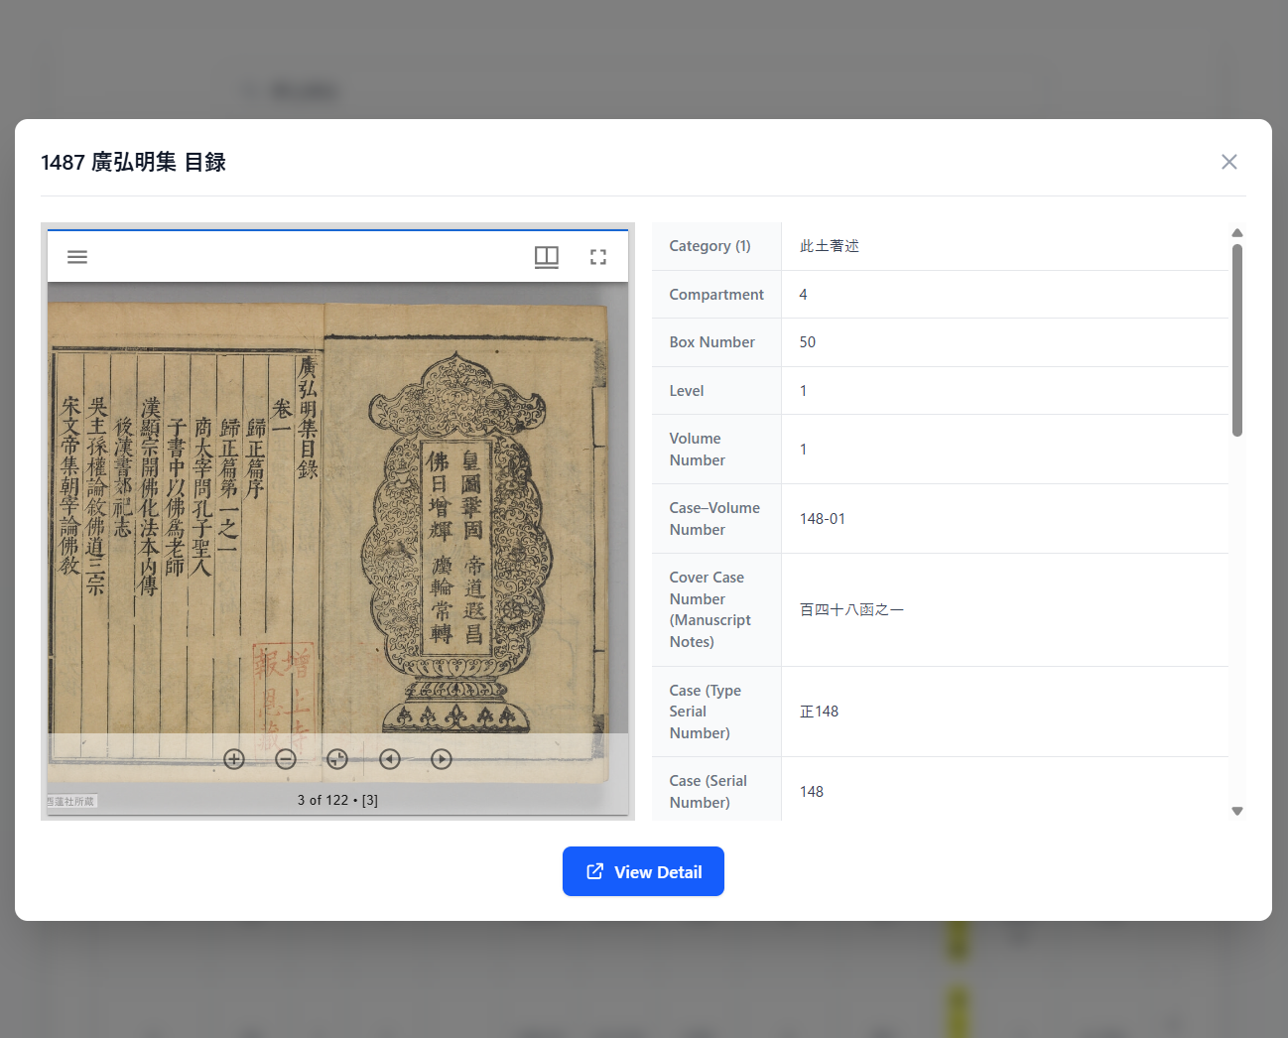Image resolution: width=1288 pixels, height=1038 pixels.
Task: Click the '3 of 122' page indicator
Action: tap(337, 800)
